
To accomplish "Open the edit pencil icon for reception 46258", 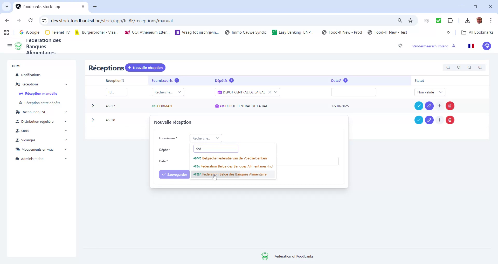I will pos(429,120).
